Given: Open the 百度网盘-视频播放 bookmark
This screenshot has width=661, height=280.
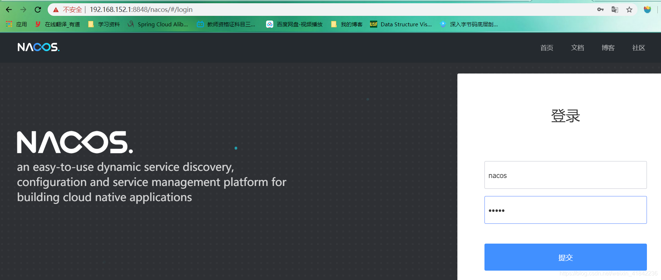Looking at the screenshot, I should pyautogui.click(x=295, y=24).
